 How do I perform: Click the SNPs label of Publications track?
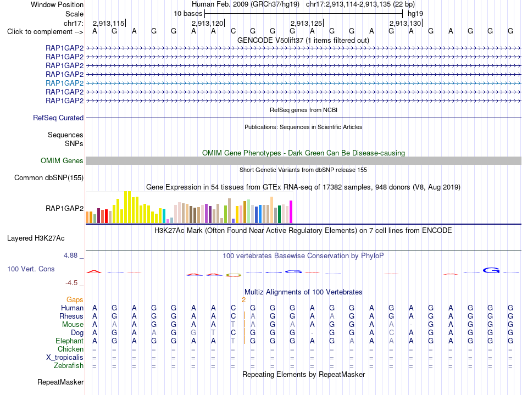click(74, 144)
